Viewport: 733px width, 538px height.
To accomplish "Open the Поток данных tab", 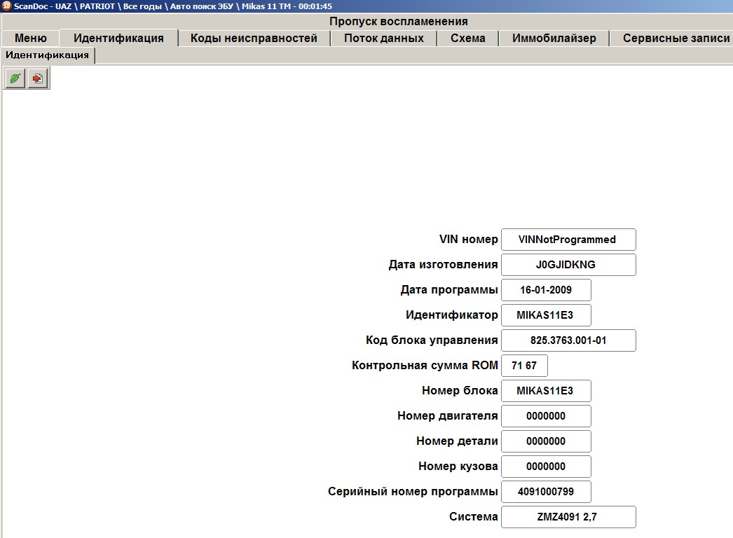I will 384,39.
